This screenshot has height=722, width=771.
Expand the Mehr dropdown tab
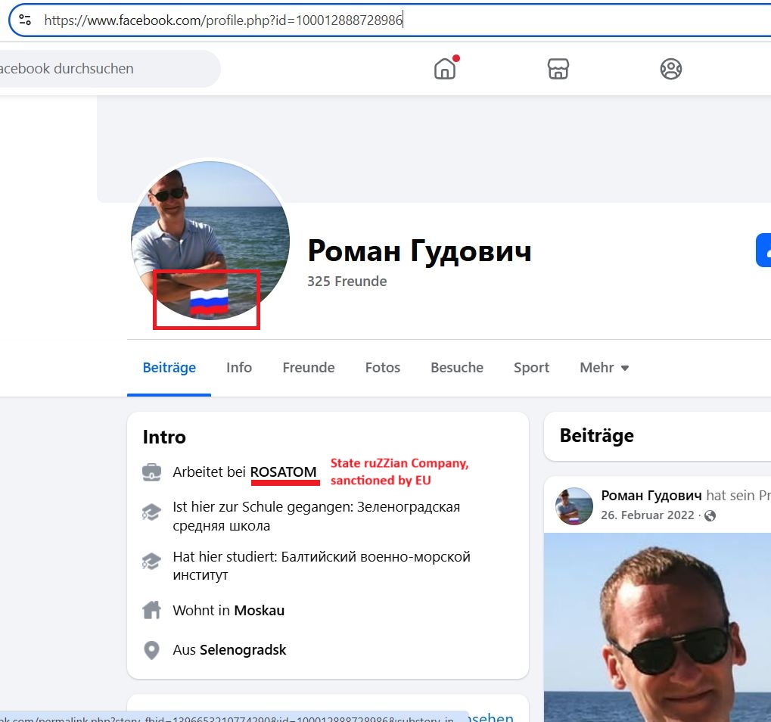pyautogui.click(x=604, y=368)
